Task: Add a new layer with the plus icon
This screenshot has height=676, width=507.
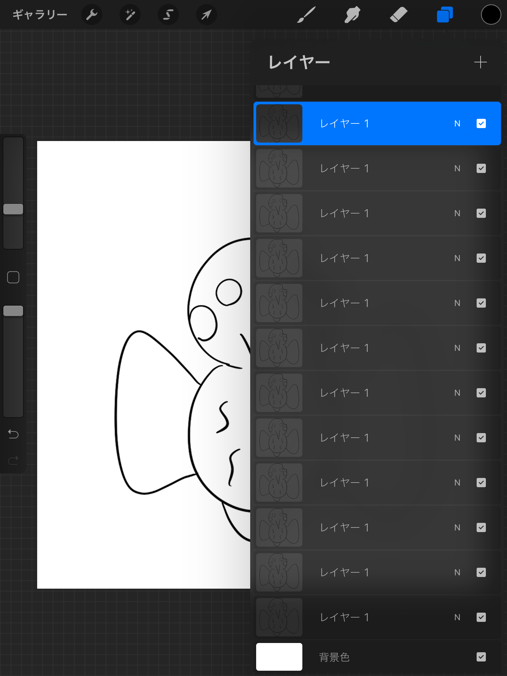Action: coord(480,62)
